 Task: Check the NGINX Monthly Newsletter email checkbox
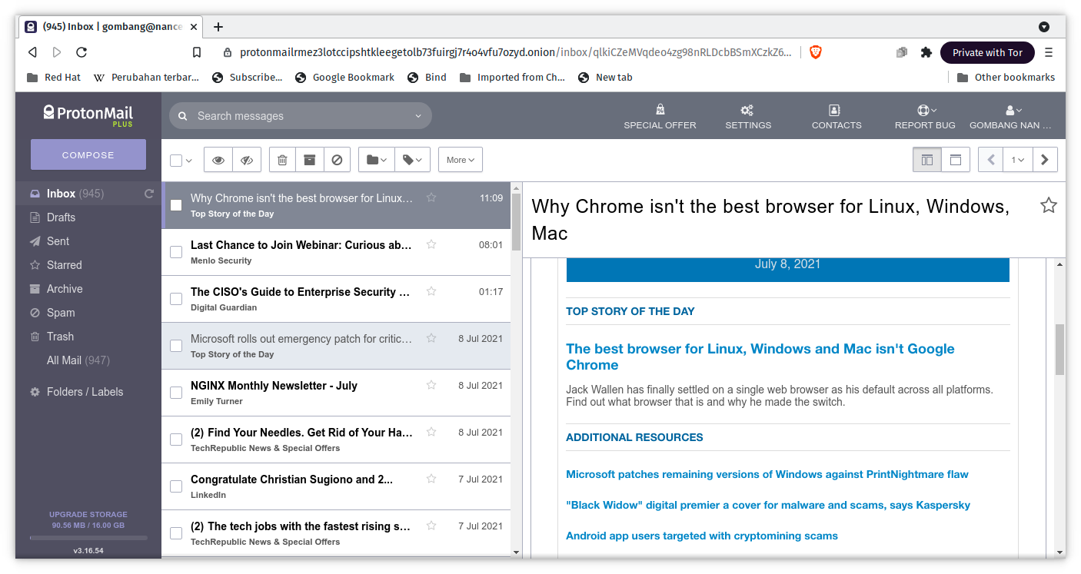pyautogui.click(x=176, y=393)
